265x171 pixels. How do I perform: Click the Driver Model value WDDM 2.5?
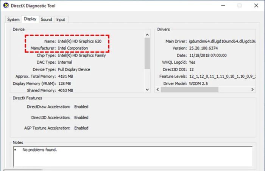click(x=198, y=84)
